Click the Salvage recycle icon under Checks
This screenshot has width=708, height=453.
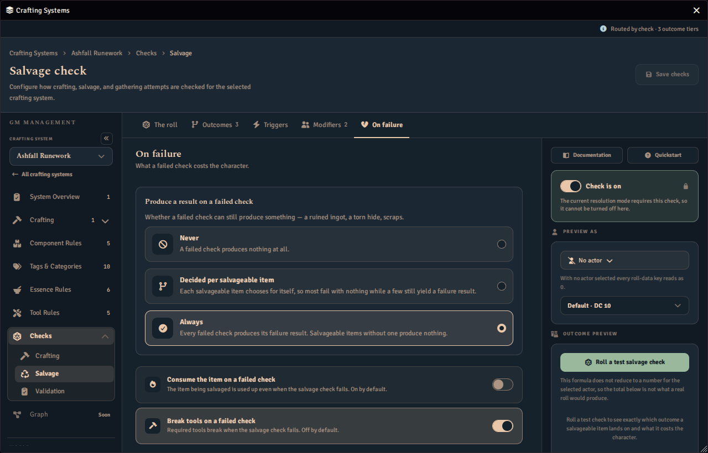(25, 373)
